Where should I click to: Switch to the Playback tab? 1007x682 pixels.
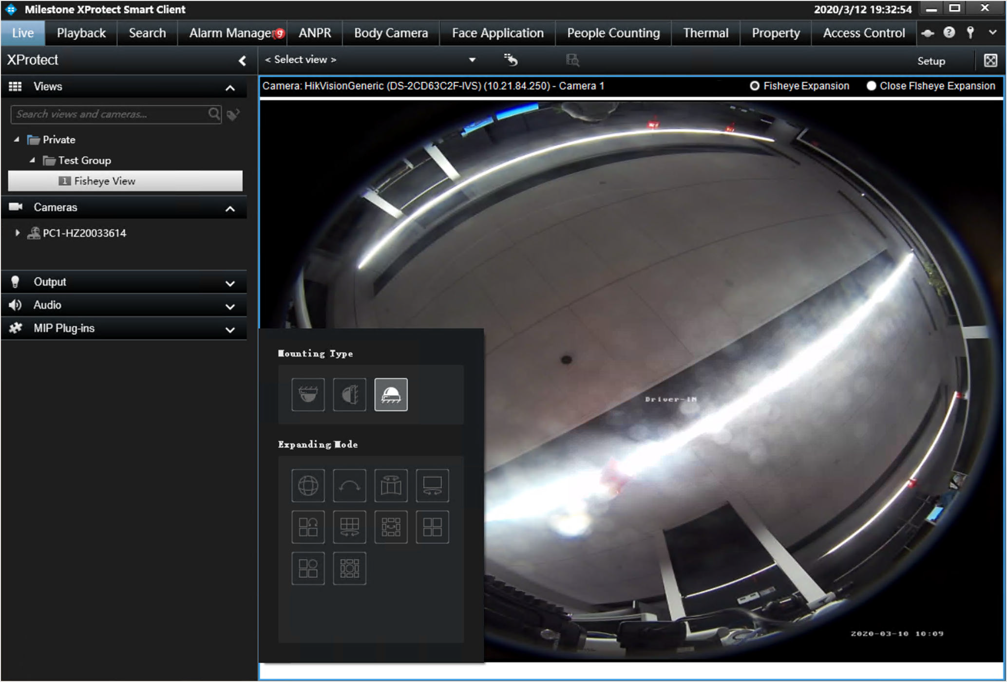tap(81, 33)
